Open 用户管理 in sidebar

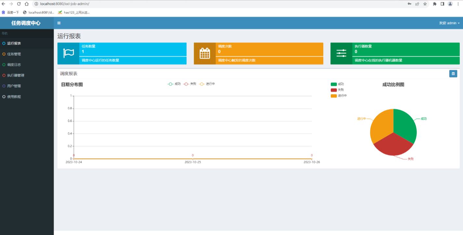[x=27, y=86]
